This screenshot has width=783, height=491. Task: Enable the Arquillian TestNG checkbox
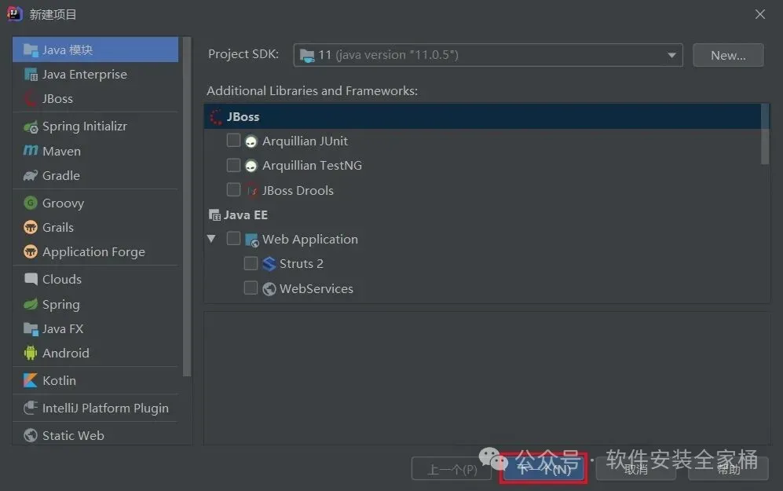[233, 165]
